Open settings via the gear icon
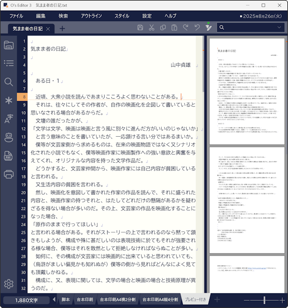The image size is (288, 308). [x=9, y=284]
